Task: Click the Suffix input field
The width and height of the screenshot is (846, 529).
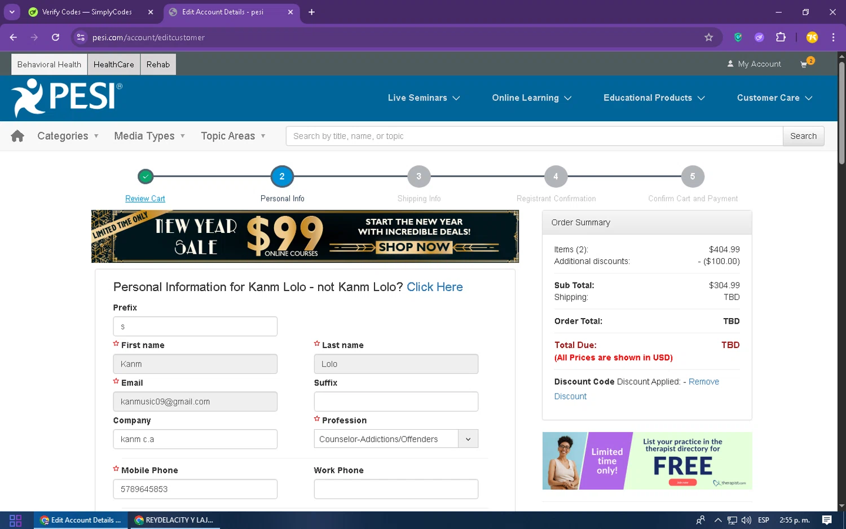Action: point(396,402)
